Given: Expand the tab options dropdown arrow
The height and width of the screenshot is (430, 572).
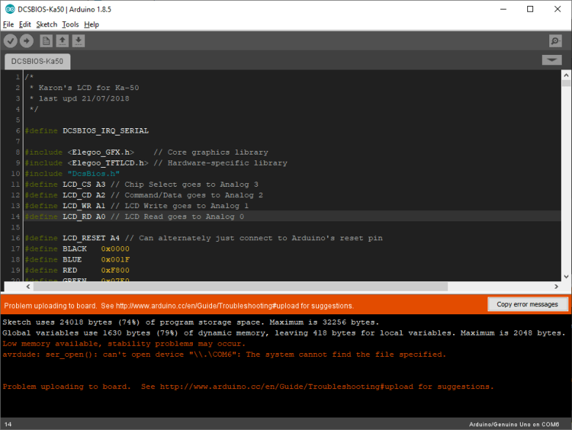Looking at the screenshot, I should click(551, 60).
